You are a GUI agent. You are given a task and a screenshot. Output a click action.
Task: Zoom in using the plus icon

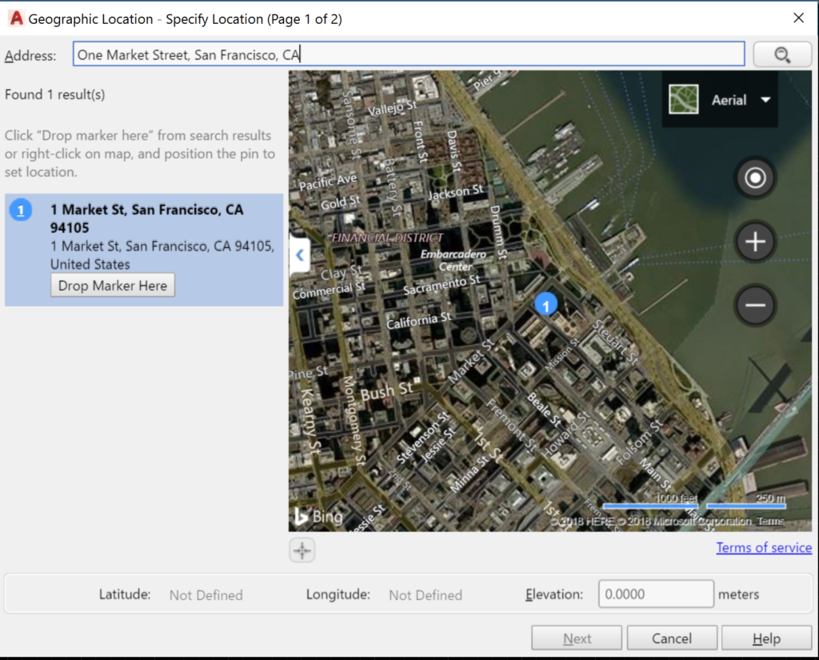click(x=754, y=242)
